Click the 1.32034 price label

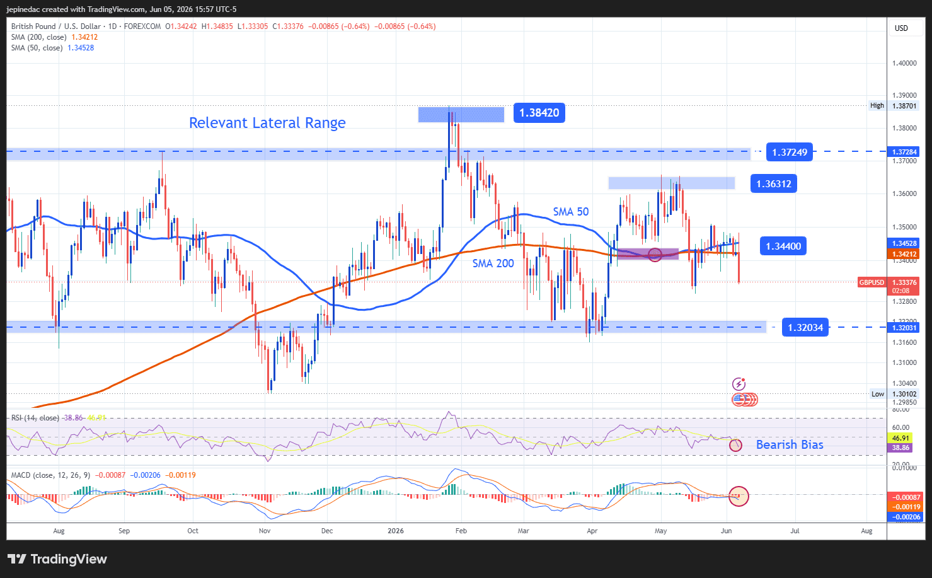(x=805, y=327)
